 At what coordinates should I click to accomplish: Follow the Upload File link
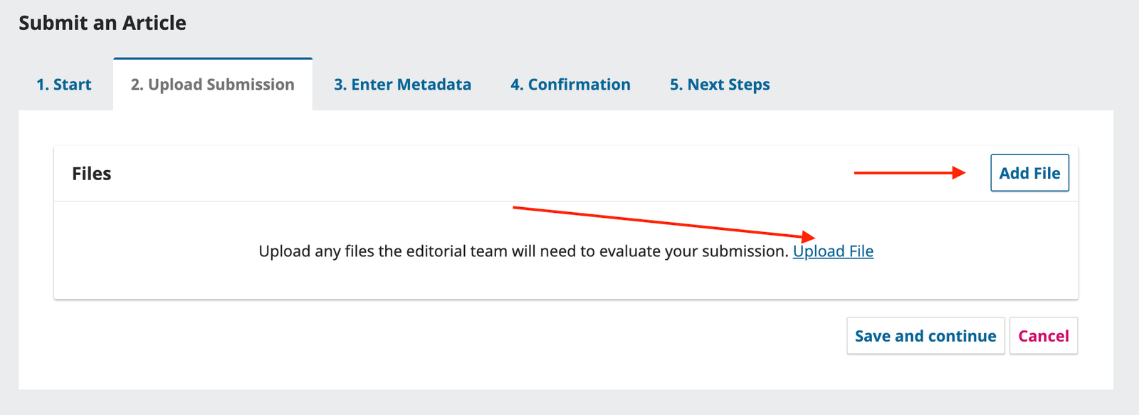pyautogui.click(x=833, y=251)
